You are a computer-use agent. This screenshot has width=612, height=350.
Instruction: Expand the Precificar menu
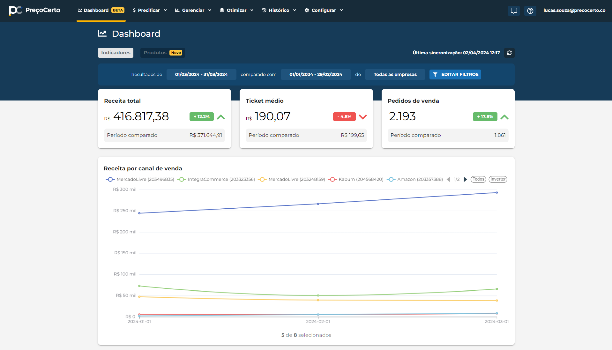pos(150,10)
